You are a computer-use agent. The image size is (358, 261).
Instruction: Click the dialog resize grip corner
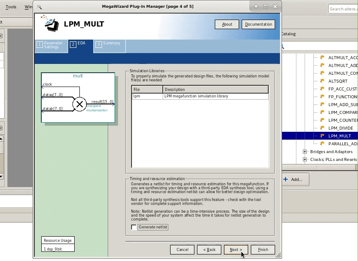[x=278, y=255]
